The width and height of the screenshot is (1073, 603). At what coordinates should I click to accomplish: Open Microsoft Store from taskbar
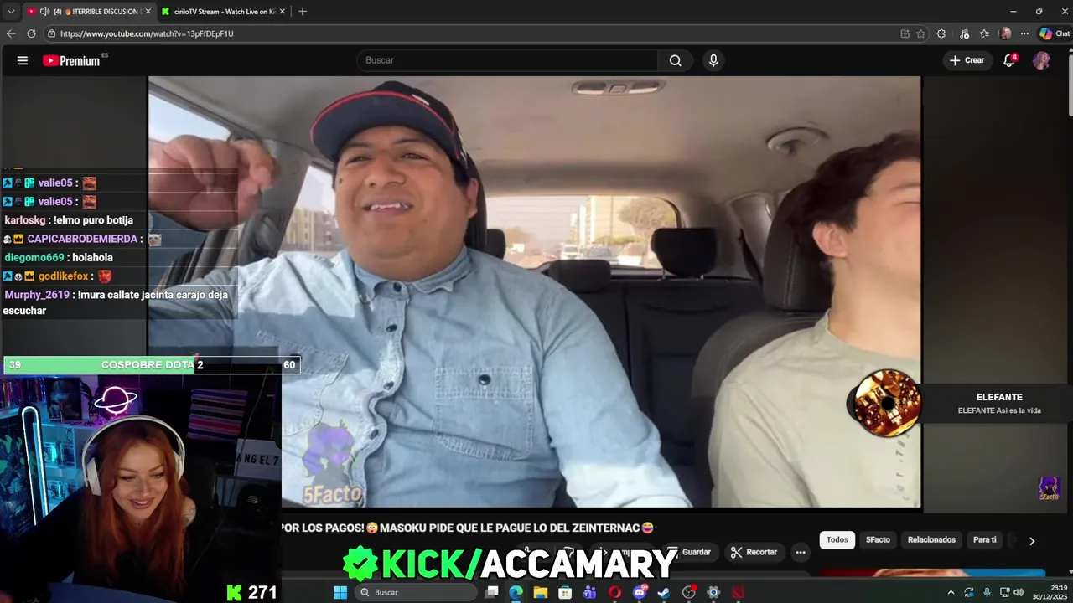click(565, 592)
